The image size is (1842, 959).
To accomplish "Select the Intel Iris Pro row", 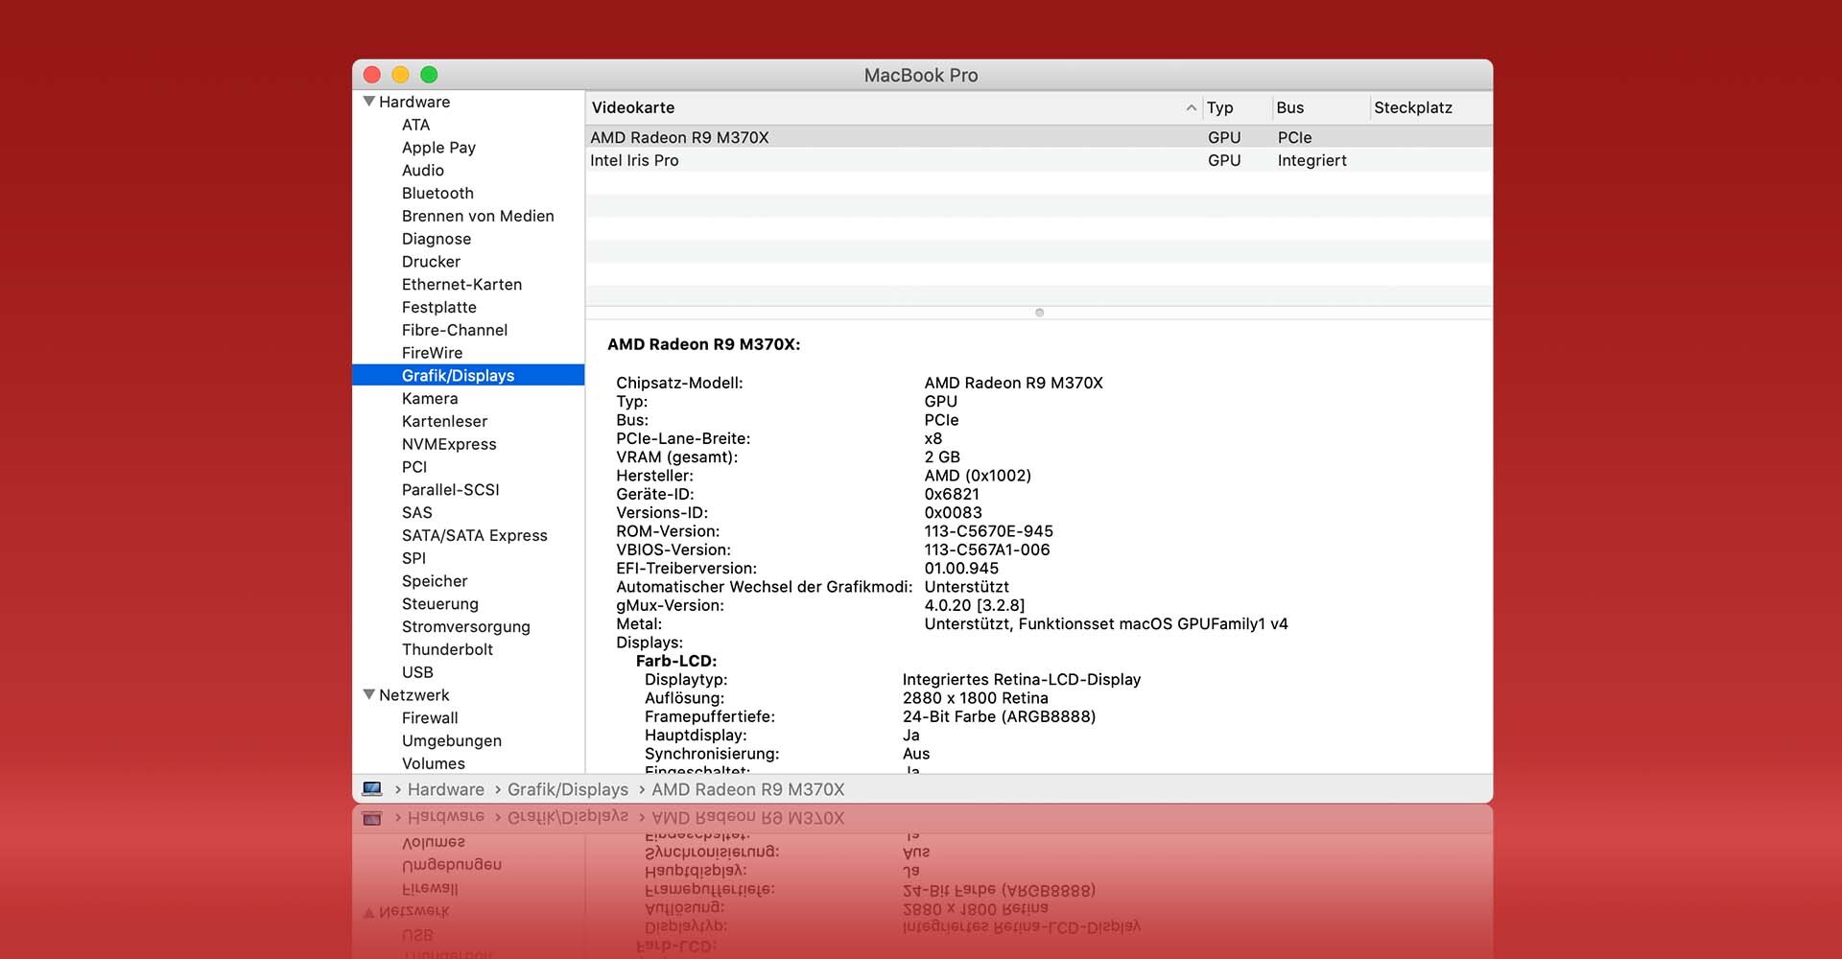I will 1038,160.
